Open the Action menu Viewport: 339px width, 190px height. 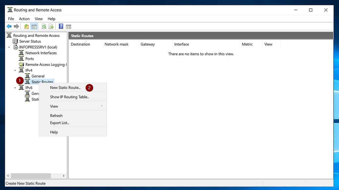coord(24,19)
